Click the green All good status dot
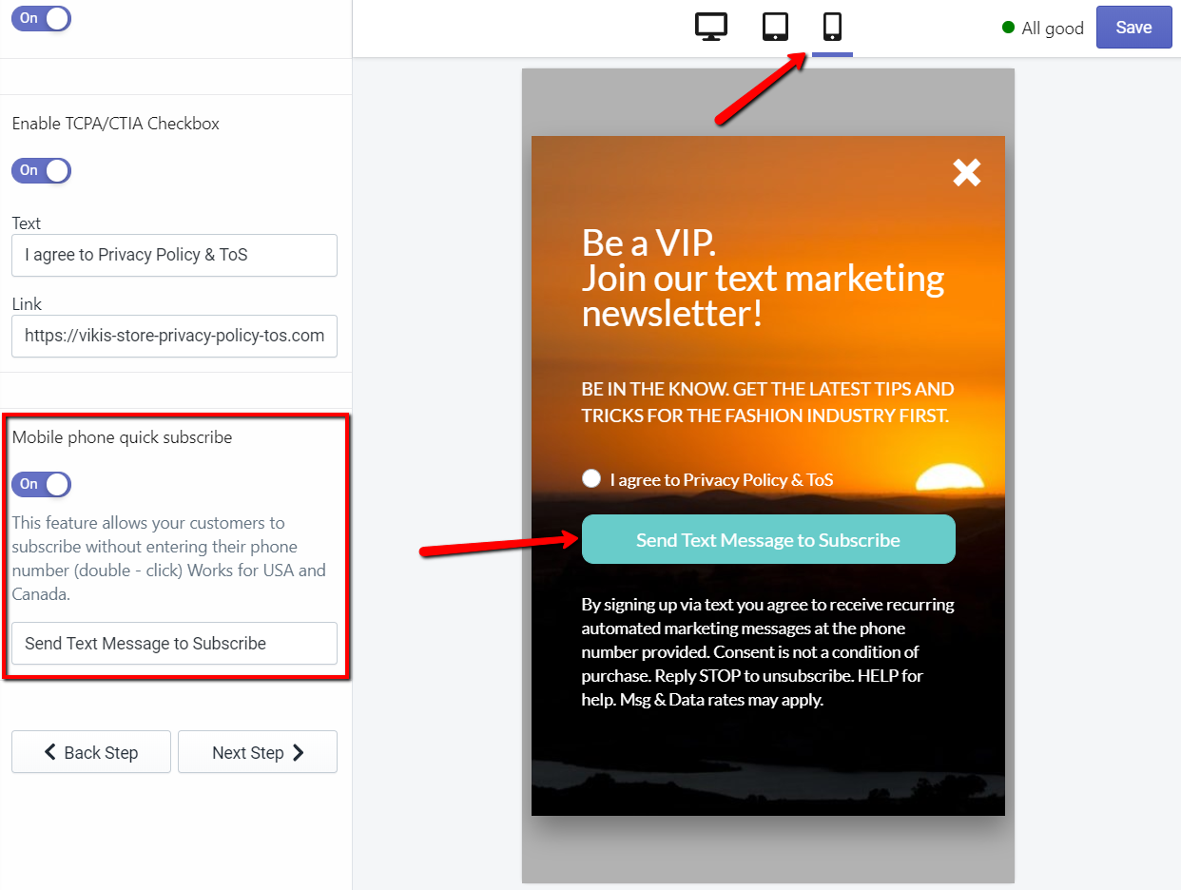This screenshot has height=890, width=1181. coord(1009,28)
